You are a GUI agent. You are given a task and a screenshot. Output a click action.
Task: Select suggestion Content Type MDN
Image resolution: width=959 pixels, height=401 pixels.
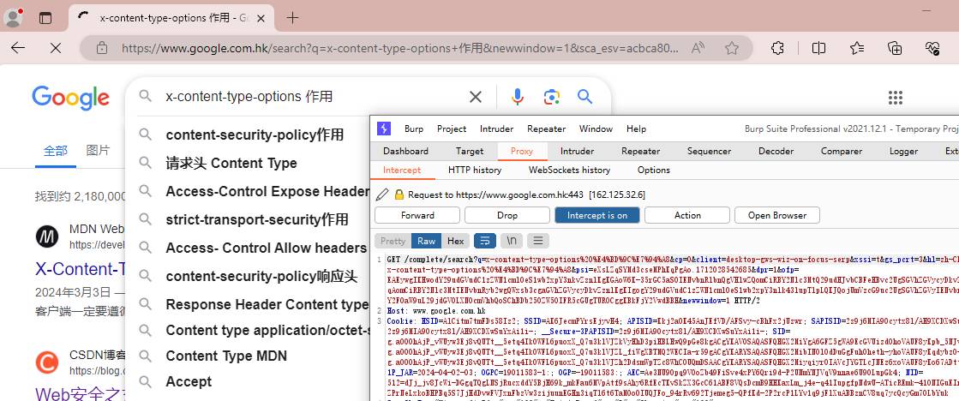[226, 356]
